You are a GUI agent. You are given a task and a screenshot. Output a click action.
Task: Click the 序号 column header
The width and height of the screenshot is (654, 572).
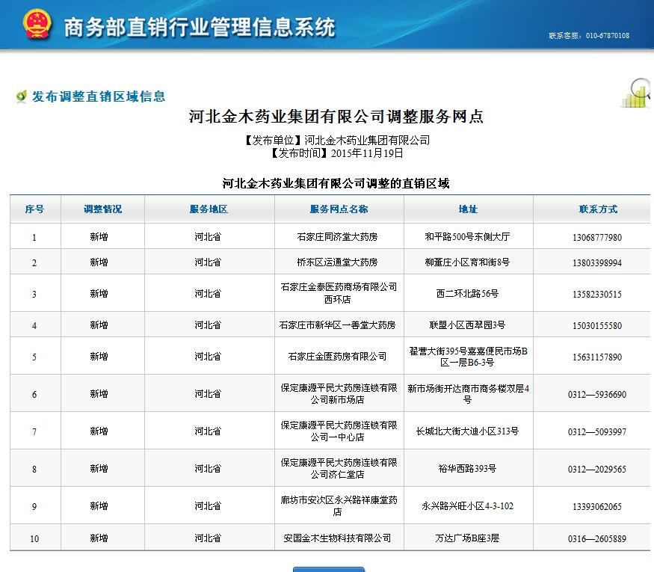pyautogui.click(x=34, y=209)
